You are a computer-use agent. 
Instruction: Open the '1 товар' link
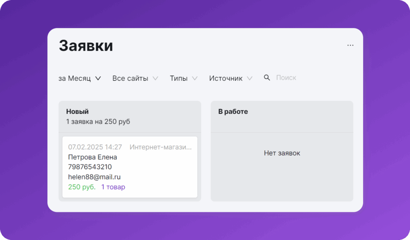click(113, 187)
